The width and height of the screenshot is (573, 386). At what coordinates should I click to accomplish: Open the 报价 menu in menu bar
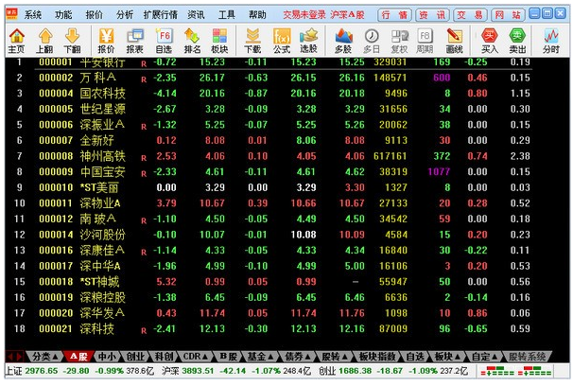point(94,14)
